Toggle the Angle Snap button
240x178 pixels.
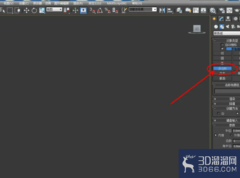tap(100, 10)
